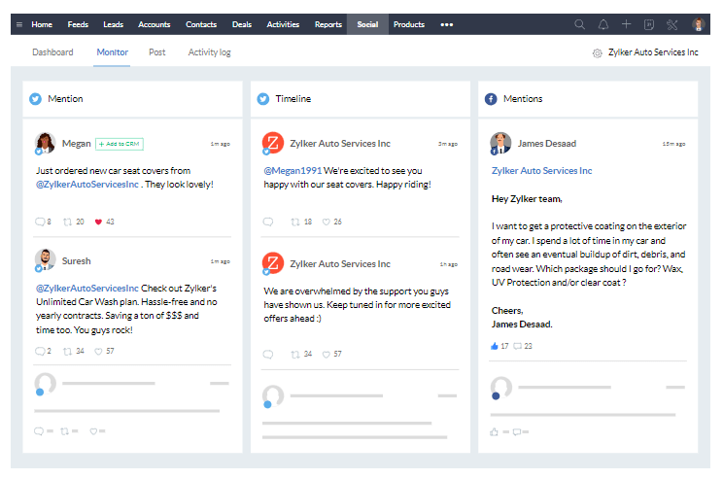Click Megan's profile picture thumbnail
The width and height of the screenshot is (723, 479).
tap(45, 143)
